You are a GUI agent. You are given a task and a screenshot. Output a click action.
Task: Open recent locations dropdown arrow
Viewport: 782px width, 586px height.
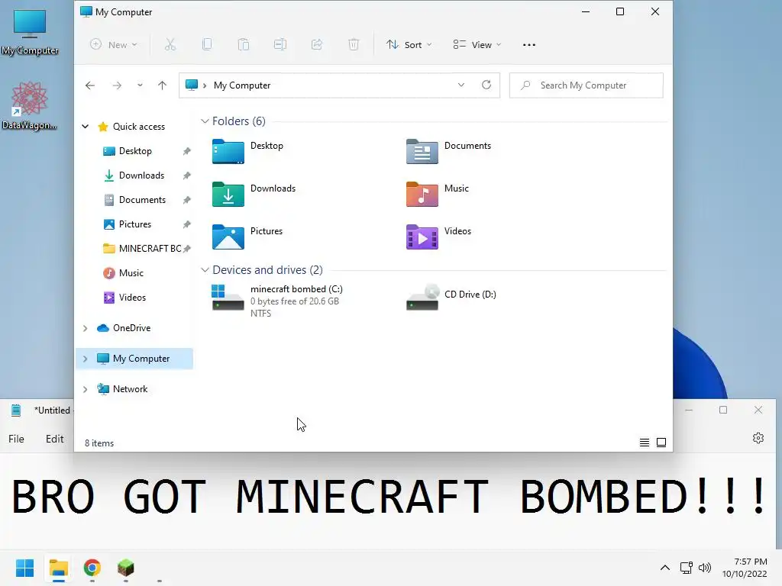pos(141,85)
